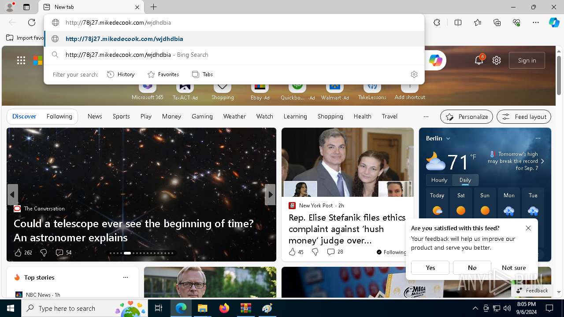Open the tab actions menu icon
This screenshot has height=317, width=564.
26,7
